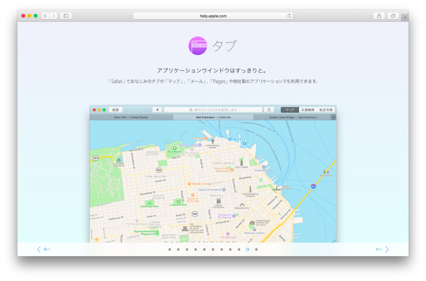Show all tabs overview button
The image size is (426, 281).
[392, 16]
